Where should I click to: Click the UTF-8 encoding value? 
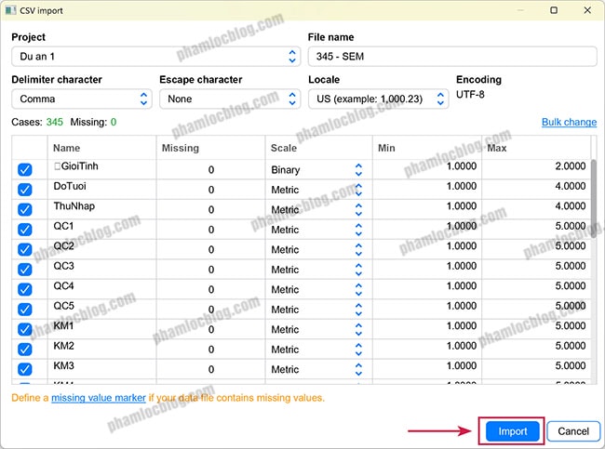(470, 95)
